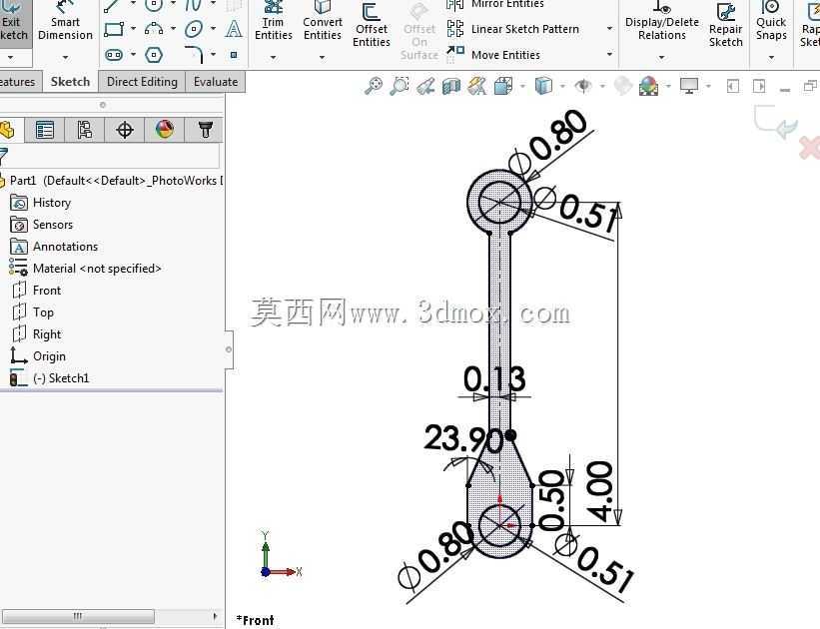
Task: Open the View Settings monitor icon
Action: pos(689,85)
